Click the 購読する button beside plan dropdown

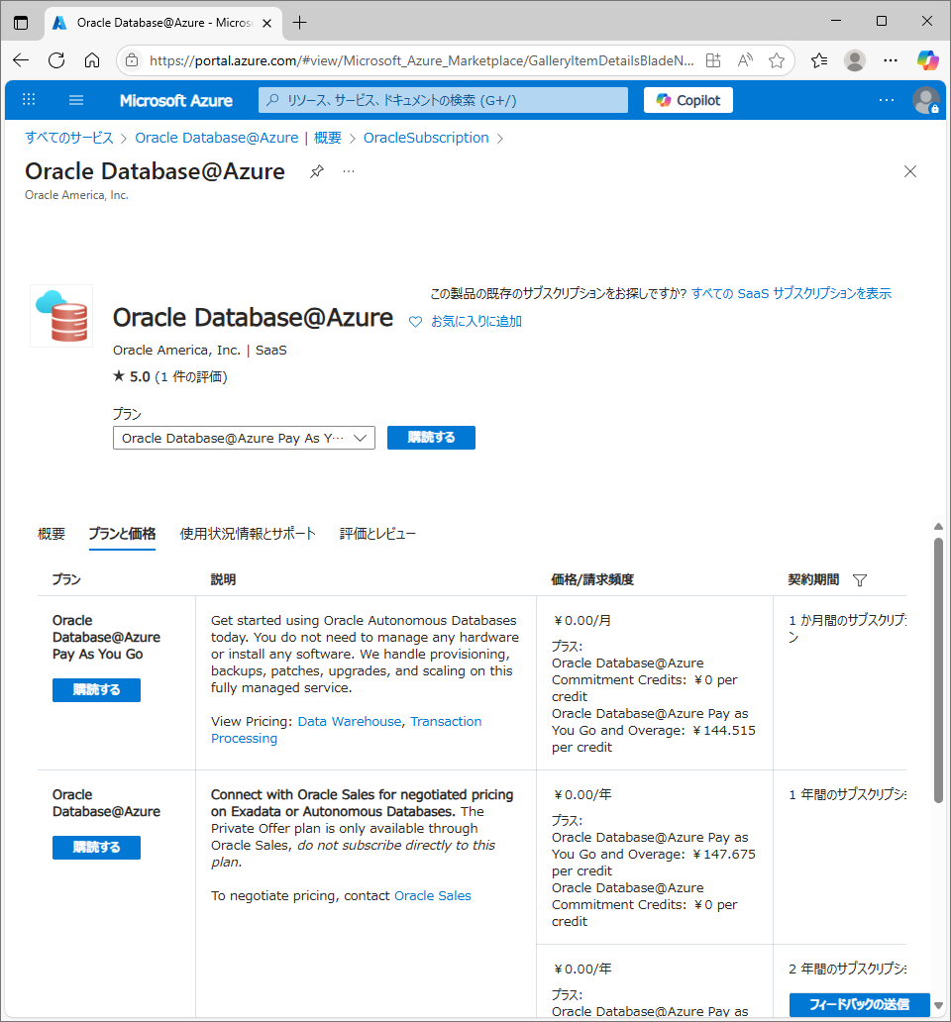[431, 438]
